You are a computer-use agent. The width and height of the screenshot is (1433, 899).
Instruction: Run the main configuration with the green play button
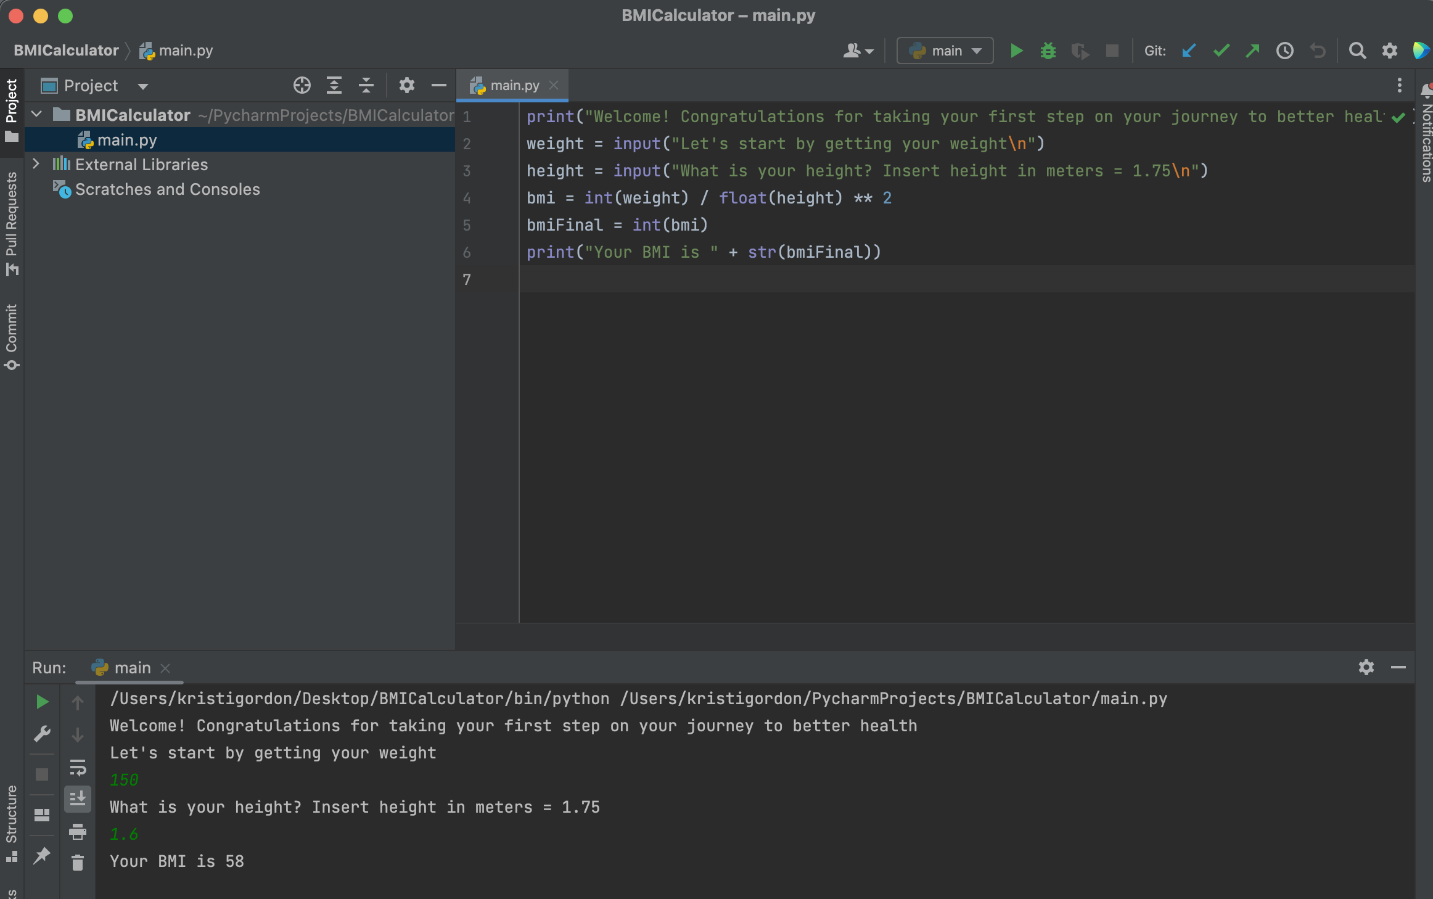(x=1016, y=51)
